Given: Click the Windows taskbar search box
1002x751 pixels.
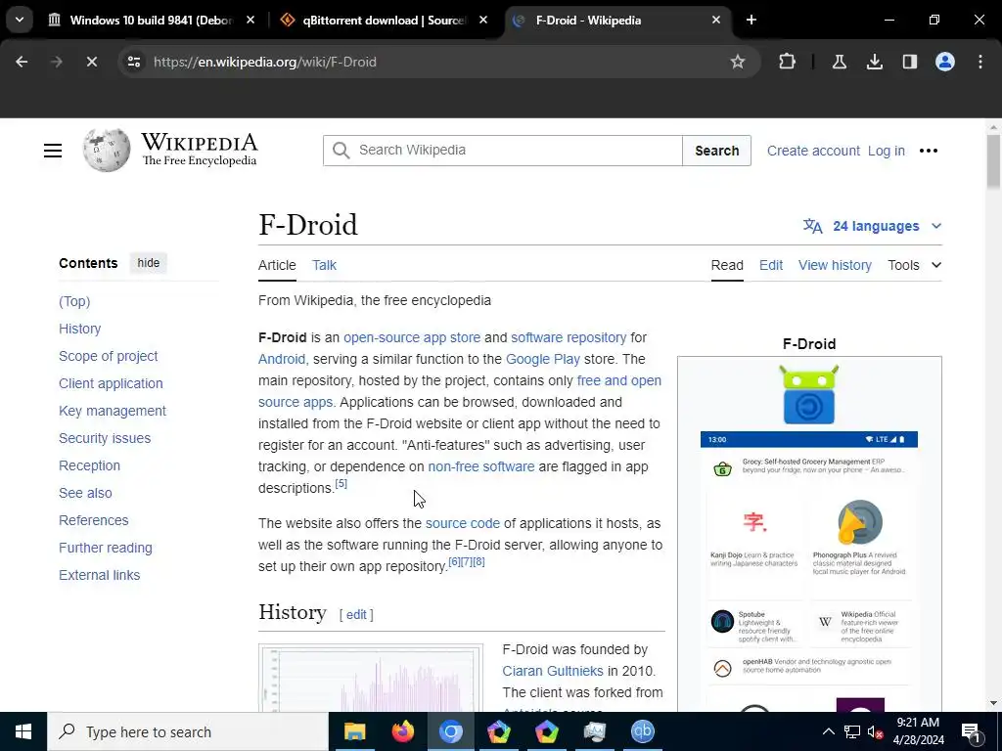Looking at the screenshot, I should coord(188,731).
